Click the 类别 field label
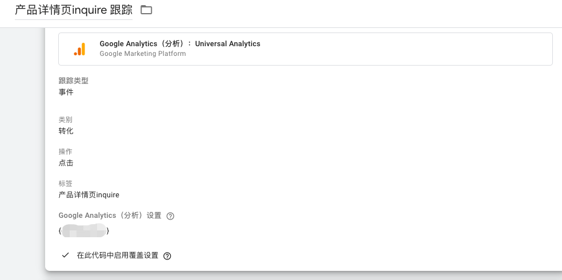This screenshot has width=562, height=280. tap(65, 120)
